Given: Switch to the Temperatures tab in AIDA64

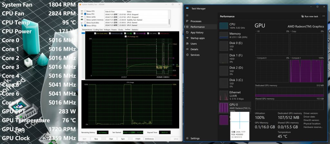Looking at the screenshot, I should tap(87, 30).
